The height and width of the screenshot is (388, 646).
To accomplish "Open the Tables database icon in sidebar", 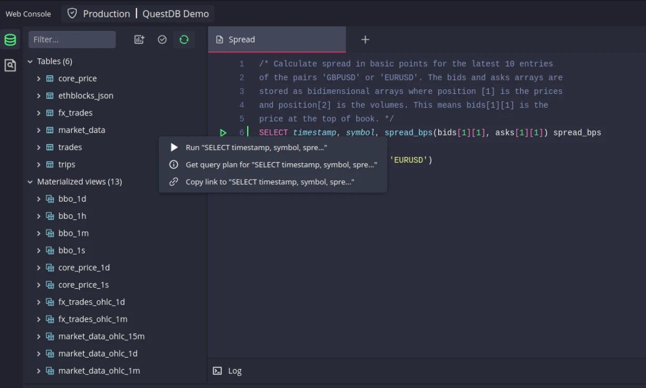I will tap(10, 40).
